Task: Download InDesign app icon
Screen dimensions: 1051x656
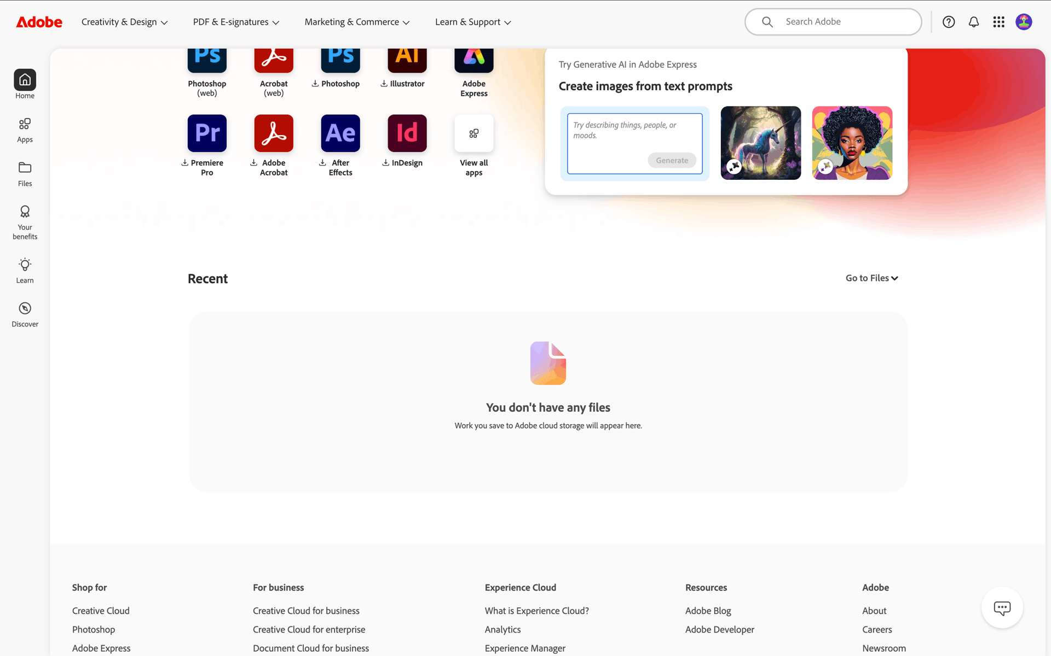Action: [407, 133]
